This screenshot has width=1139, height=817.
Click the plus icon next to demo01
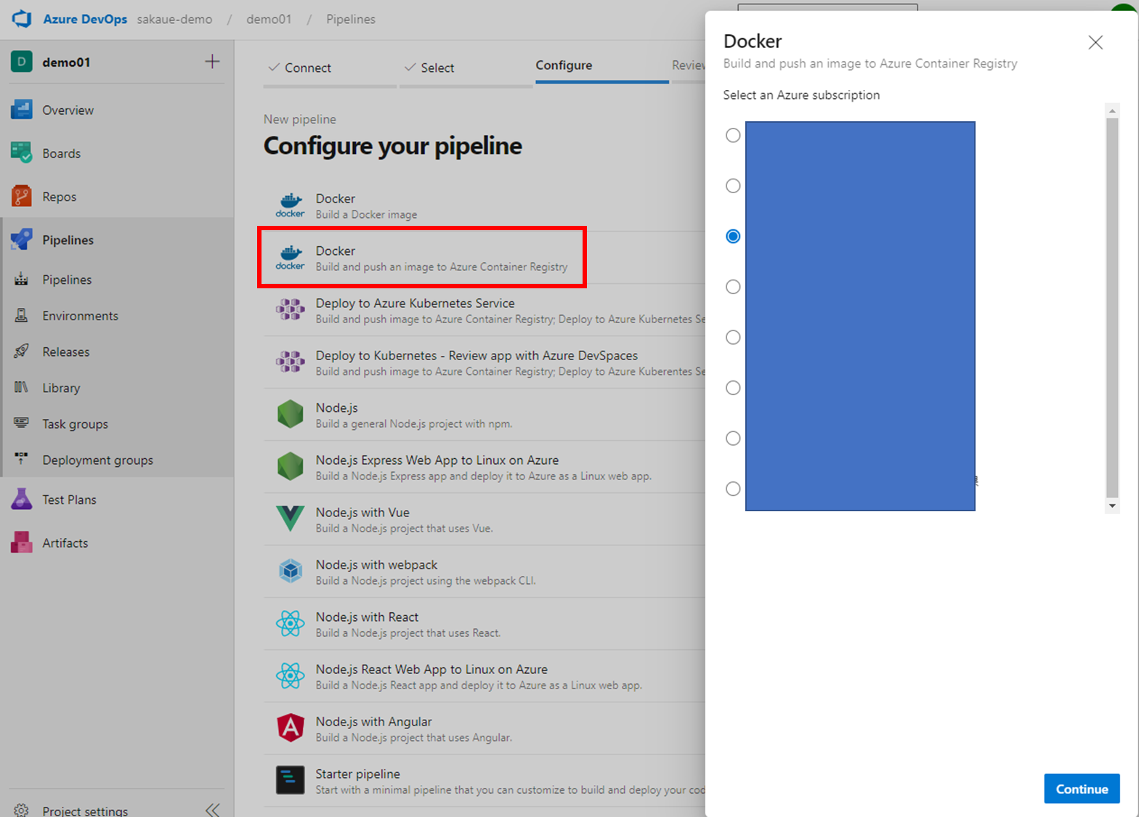(x=212, y=62)
